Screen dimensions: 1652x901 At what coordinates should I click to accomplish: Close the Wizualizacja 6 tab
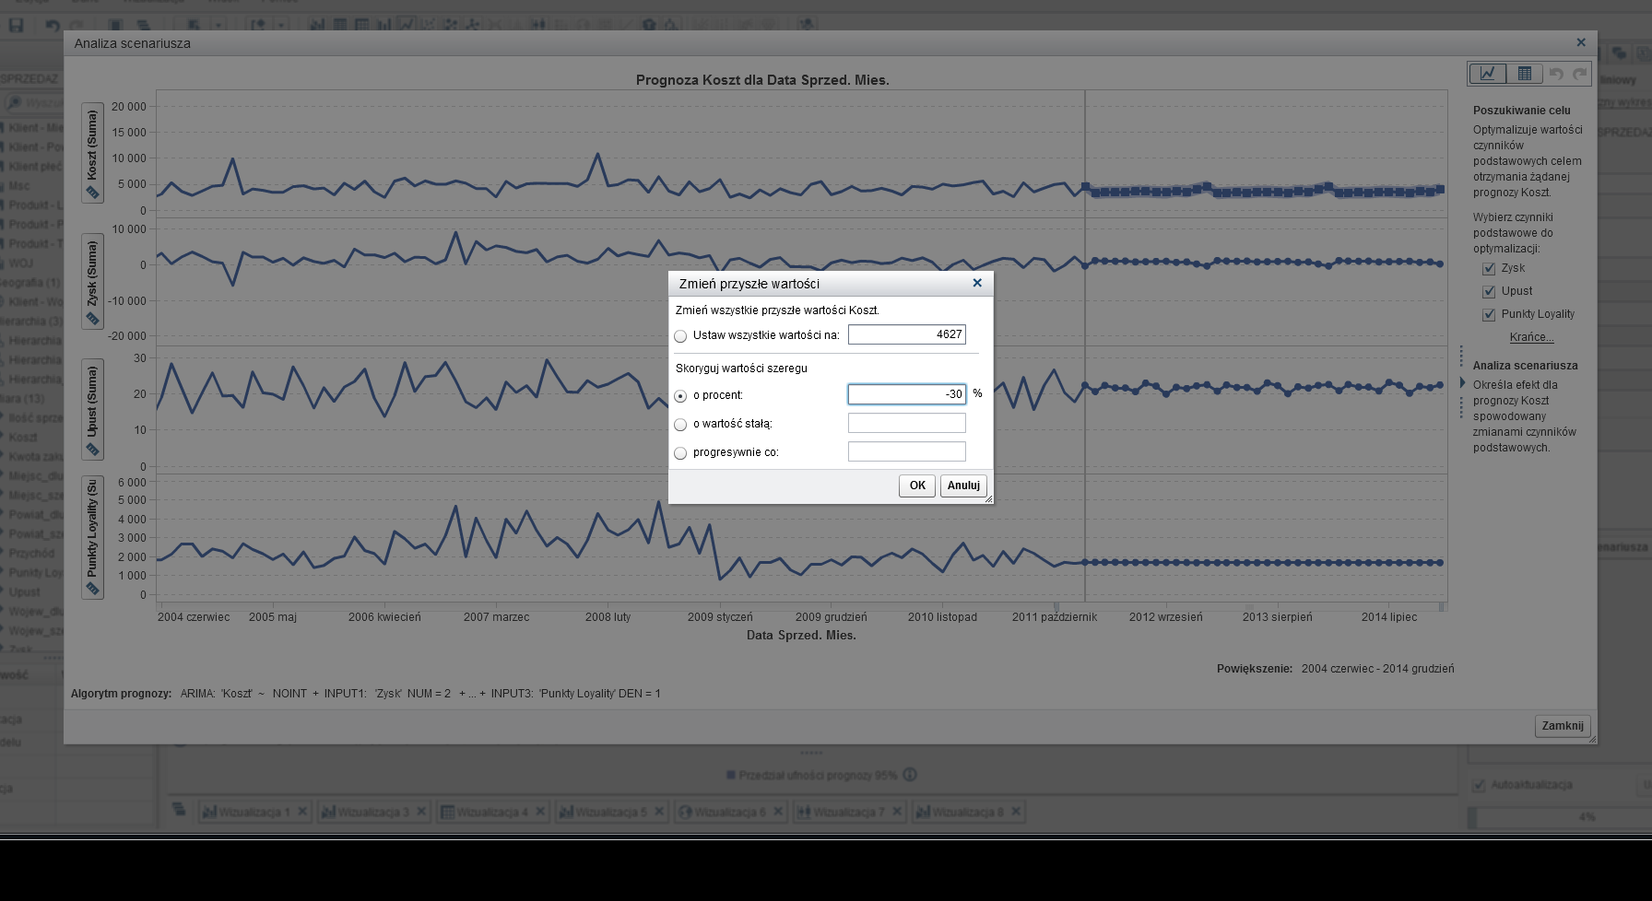[x=778, y=812]
